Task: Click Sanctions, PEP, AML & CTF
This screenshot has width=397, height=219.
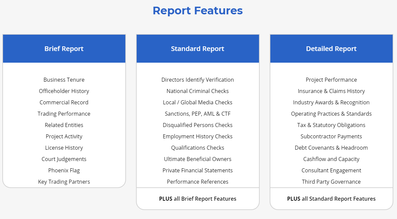Action: tap(198, 114)
